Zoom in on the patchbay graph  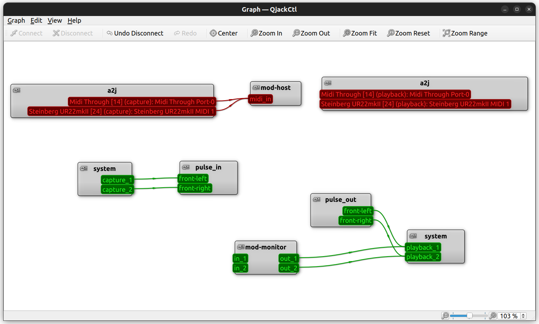tap(267, 33)
